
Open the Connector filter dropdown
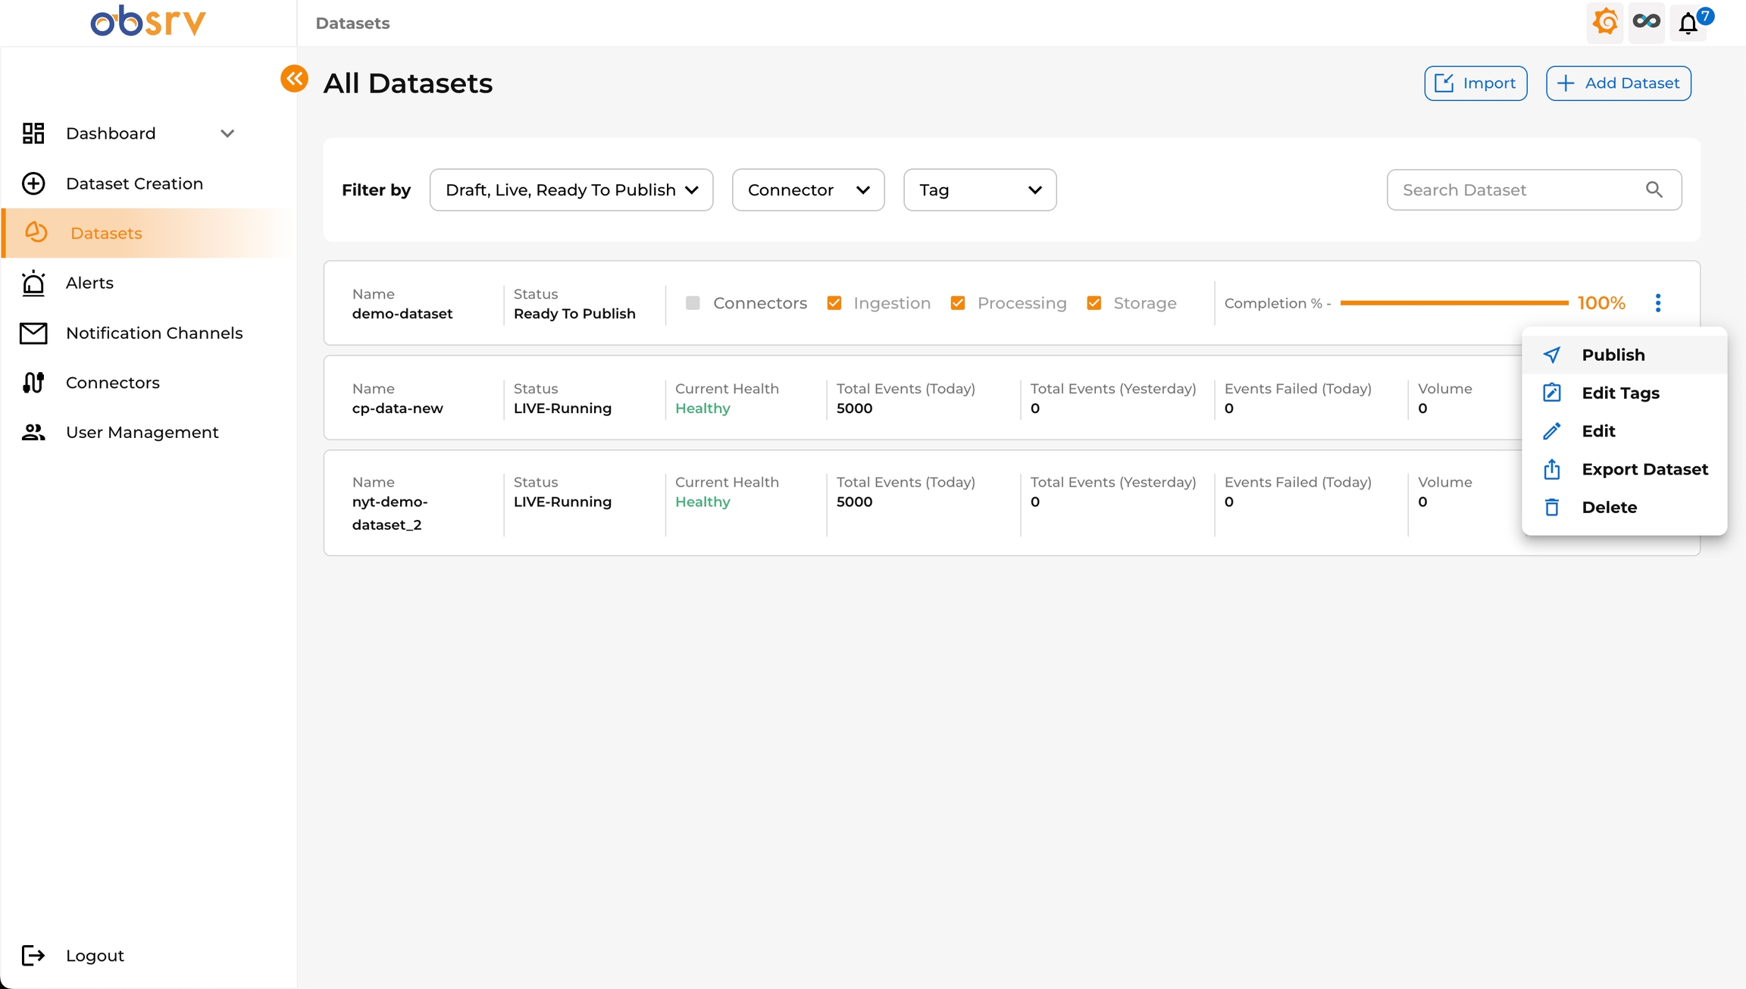[x=808, y=189]
